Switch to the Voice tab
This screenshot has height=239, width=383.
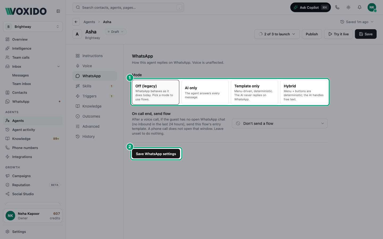point(95,66)
